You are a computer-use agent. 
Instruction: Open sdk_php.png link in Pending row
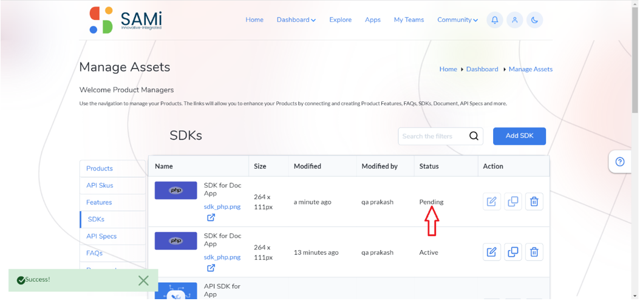[222, 206]
